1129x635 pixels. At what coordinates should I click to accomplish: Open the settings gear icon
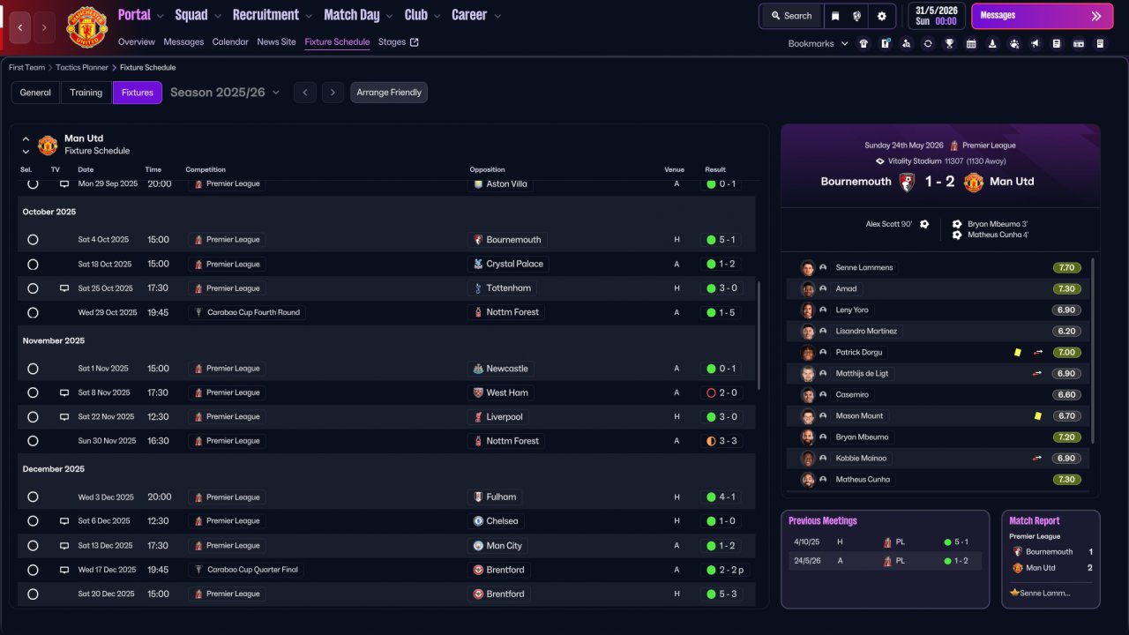(x=881, y=16)
